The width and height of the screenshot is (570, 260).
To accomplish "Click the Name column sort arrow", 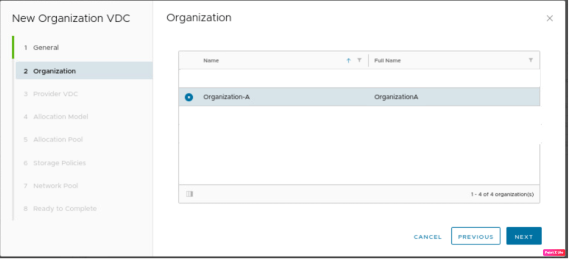I will [349, 61].
